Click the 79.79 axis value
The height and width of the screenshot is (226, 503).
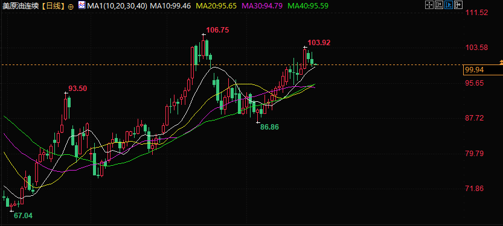click(475, 153)
